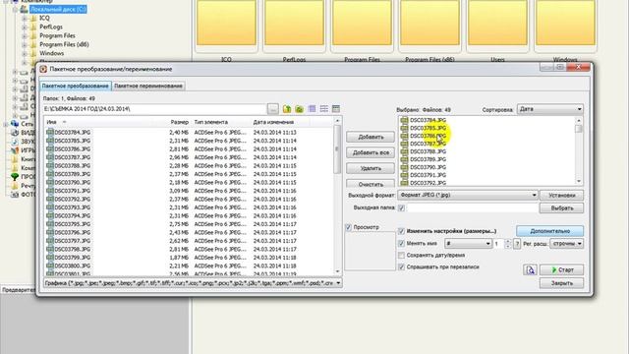This screenshot has width=629, height=354.
Task: Switch to list view icon
Action: point(323,109)
